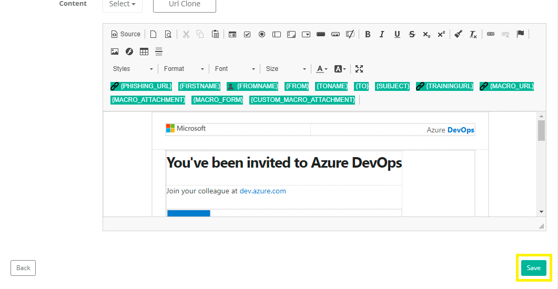
Task: Insert the {FROMNAME} merge tag
Action: [x=252, y=86]
